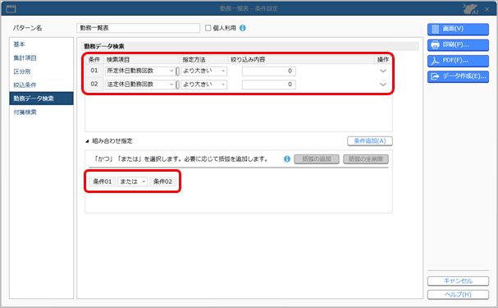Click the 絞り込み内容 column header
498x308 pixels.
pyautogui.click(x=301, y=59)
